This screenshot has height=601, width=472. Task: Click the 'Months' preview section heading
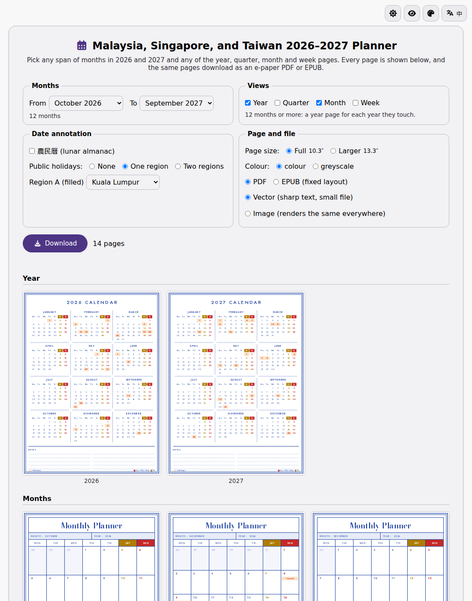(x=37, y=499)
